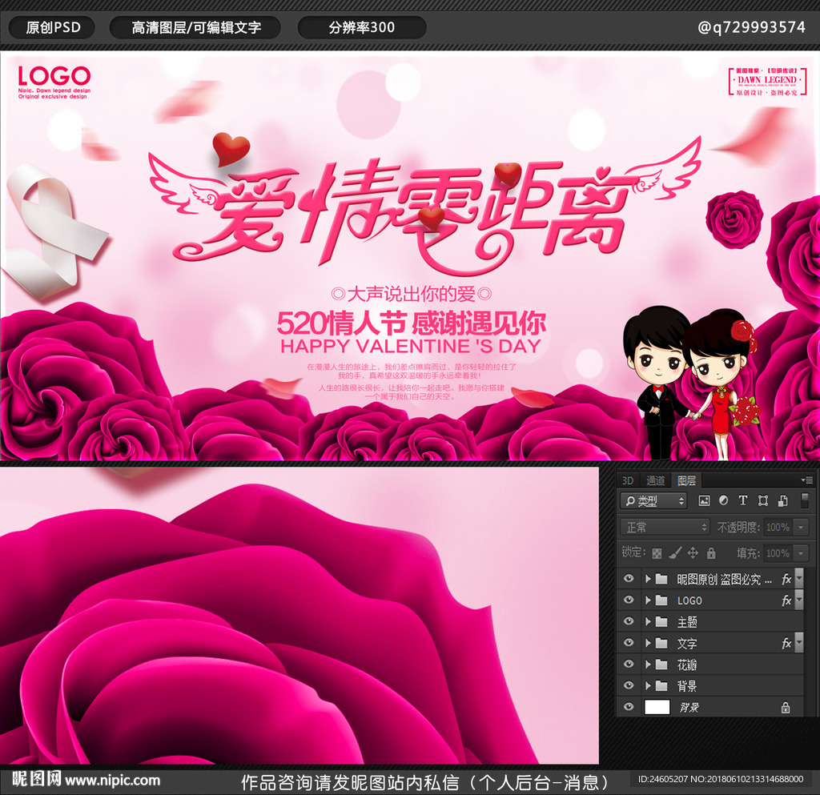
Task: Hide the 主题 group with eye icon
Action: click(629, 621)
